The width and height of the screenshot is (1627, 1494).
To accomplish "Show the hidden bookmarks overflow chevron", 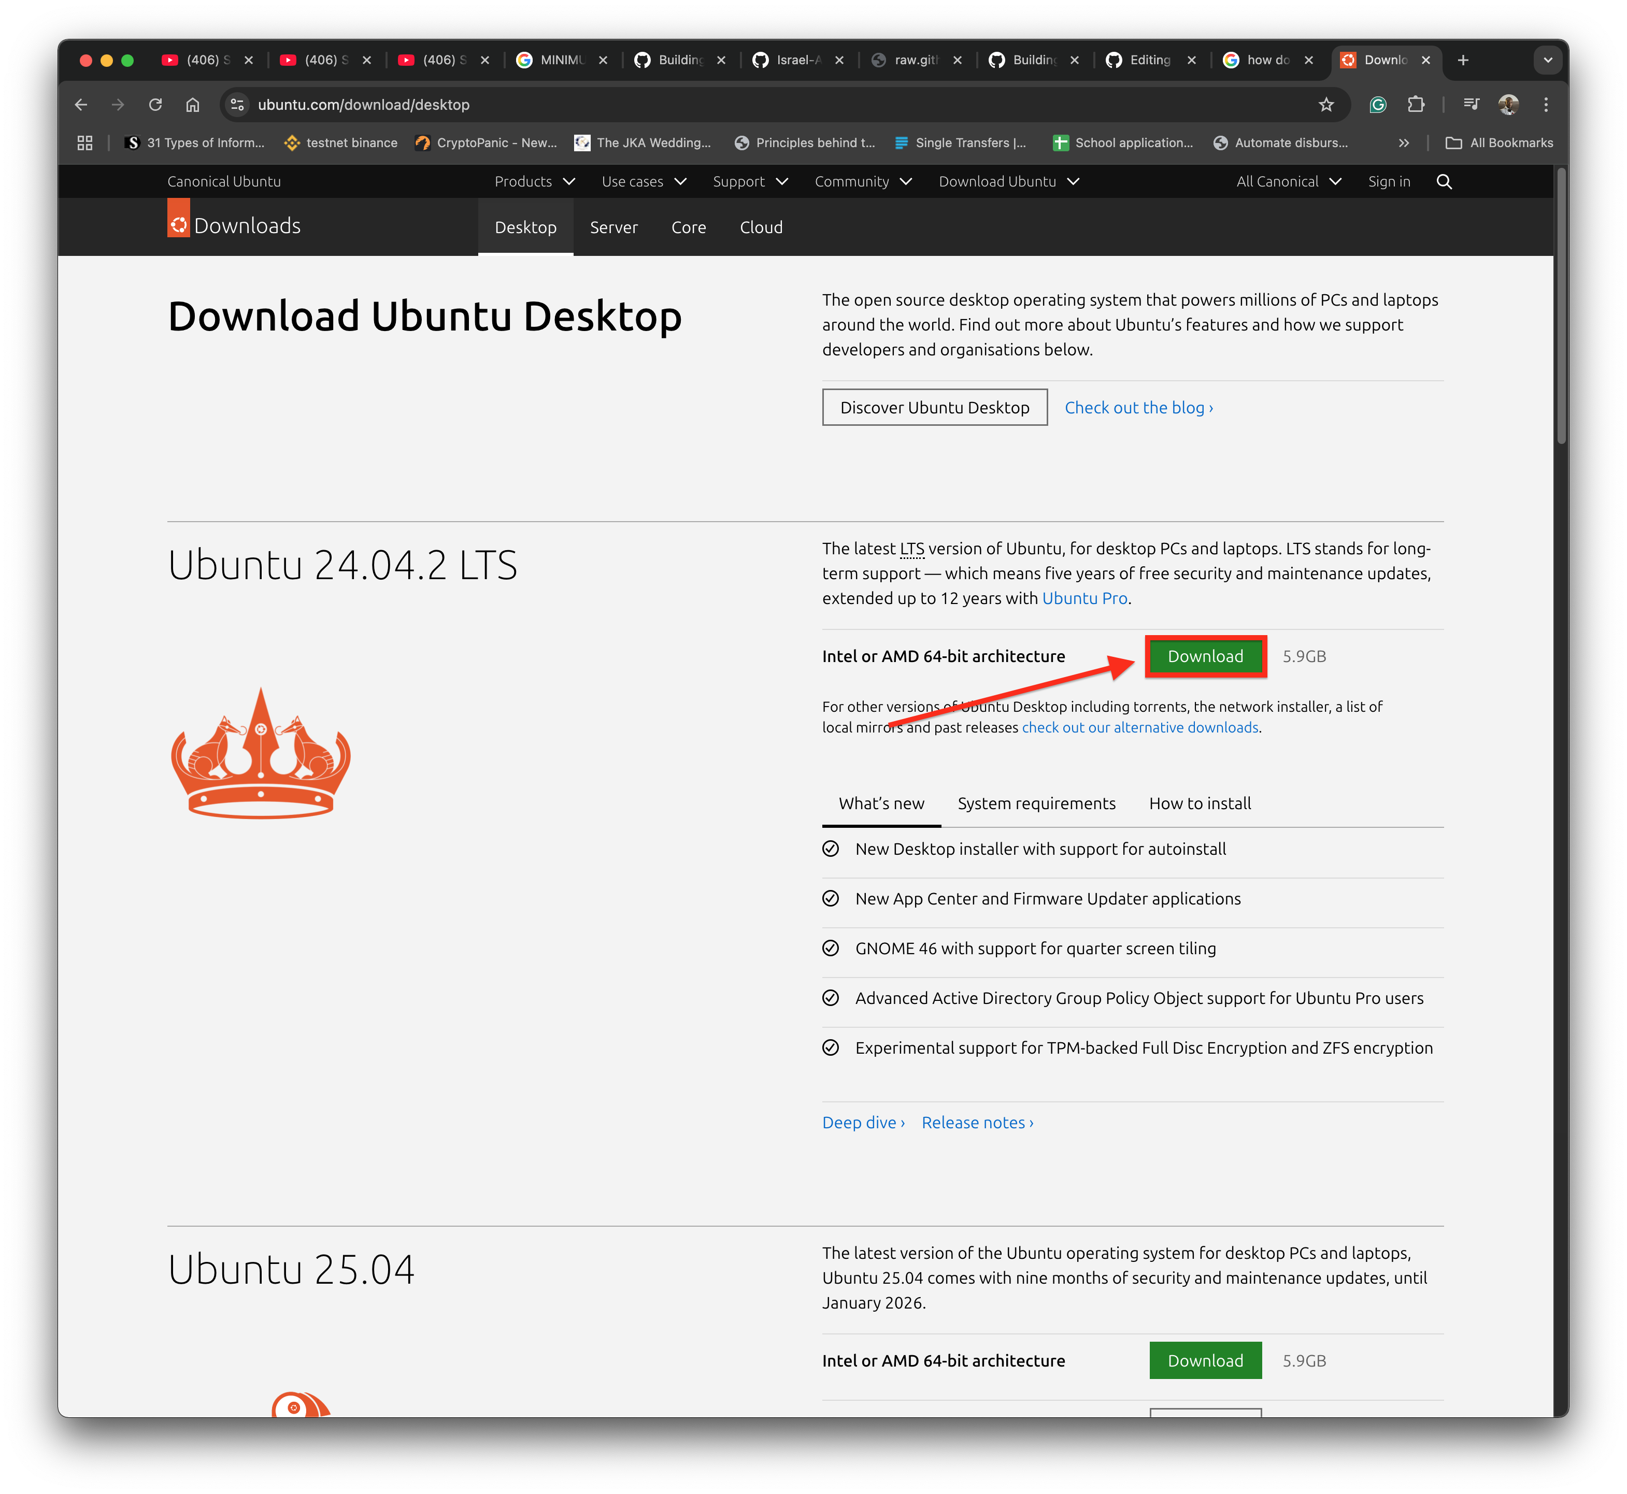I will point(1404,143).
